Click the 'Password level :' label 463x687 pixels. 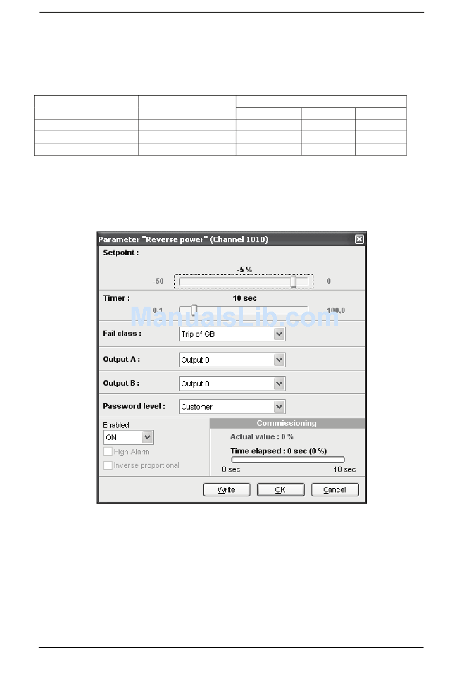pos(134,406)
